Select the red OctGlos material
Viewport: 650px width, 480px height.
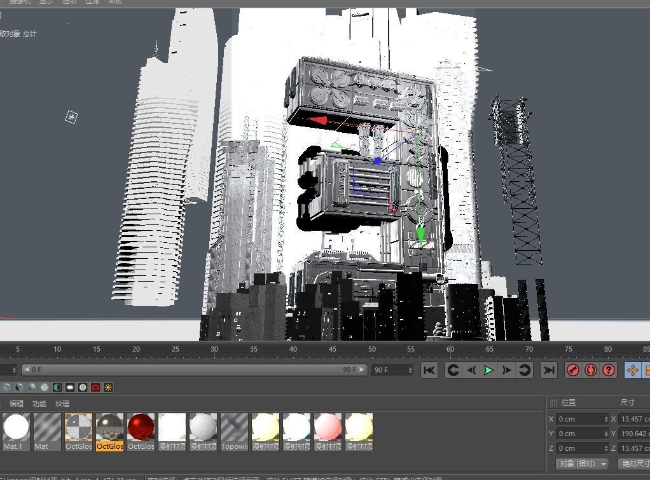coord(141,432)
